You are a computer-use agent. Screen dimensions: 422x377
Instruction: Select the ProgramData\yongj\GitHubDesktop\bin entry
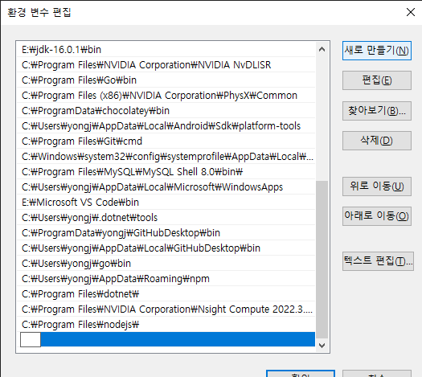[x=166, y=233]
